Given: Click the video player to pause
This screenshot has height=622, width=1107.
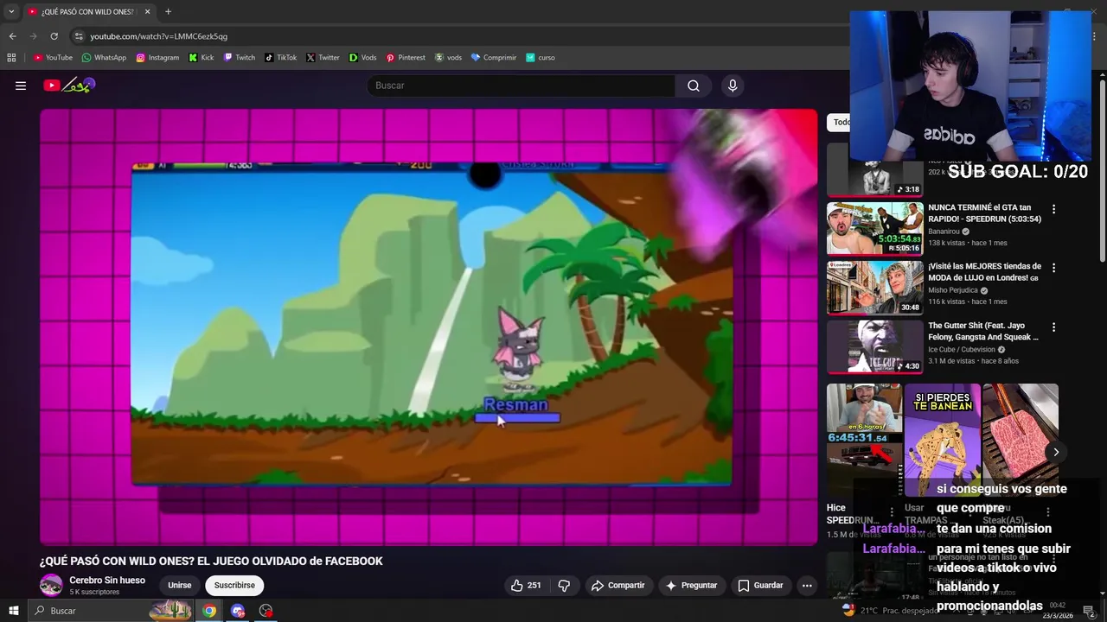Looking at the screenshot, I should tap(428, 327).
